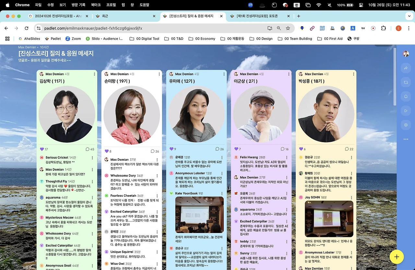Open the Chrome apps grid in bookmarks bar

pos(7,39)
